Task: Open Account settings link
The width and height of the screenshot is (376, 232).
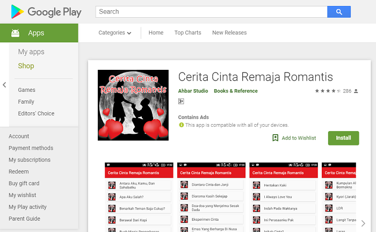Action: click(19, 136)
